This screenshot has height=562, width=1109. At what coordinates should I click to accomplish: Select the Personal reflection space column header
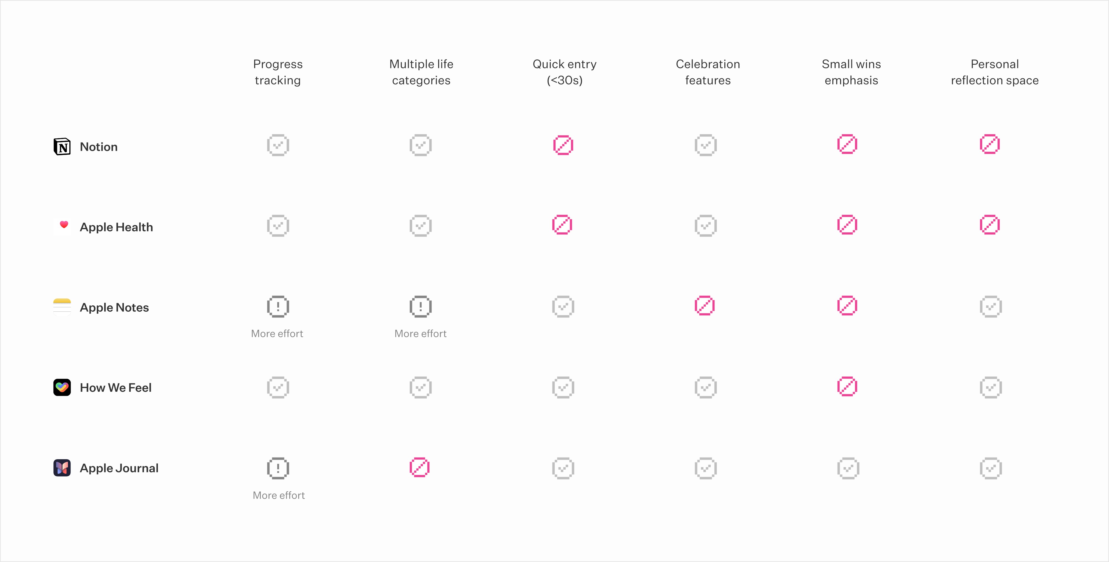click(994, 72)
